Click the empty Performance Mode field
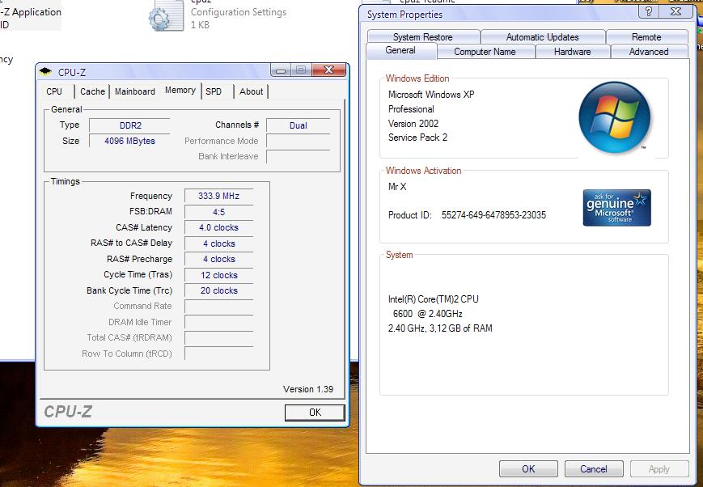This screenshot has width=703, height=487. pyautogui.click(x=299, y=141)
